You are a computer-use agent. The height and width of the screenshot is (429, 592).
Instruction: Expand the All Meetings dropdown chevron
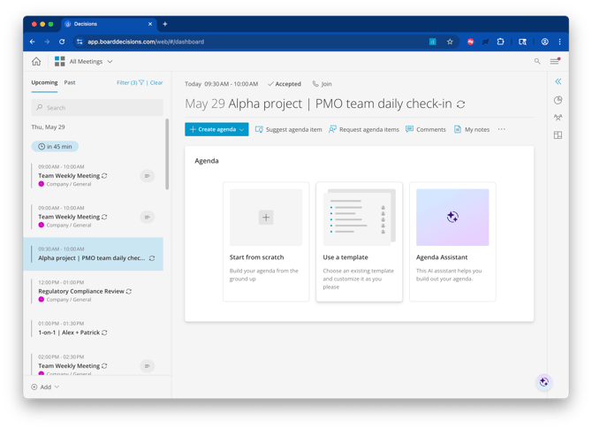pyautogui.click(x=110, y=61)
